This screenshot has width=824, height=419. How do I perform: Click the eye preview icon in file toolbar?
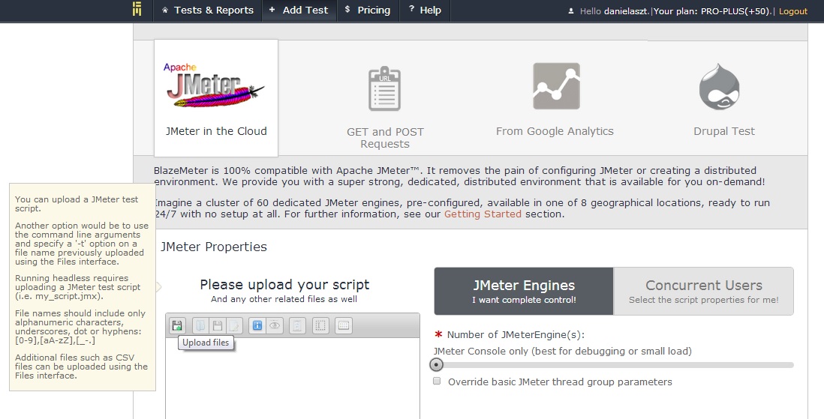(x=275, y=325)
